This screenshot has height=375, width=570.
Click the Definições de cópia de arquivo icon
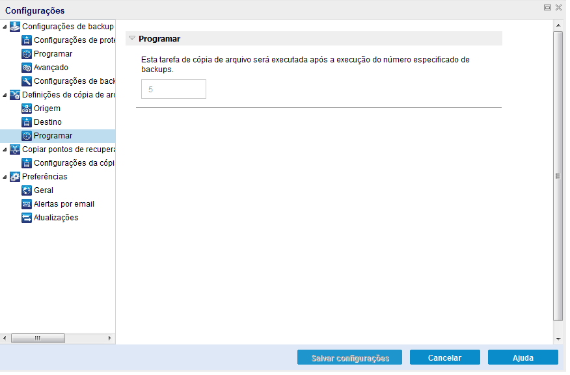15,95
